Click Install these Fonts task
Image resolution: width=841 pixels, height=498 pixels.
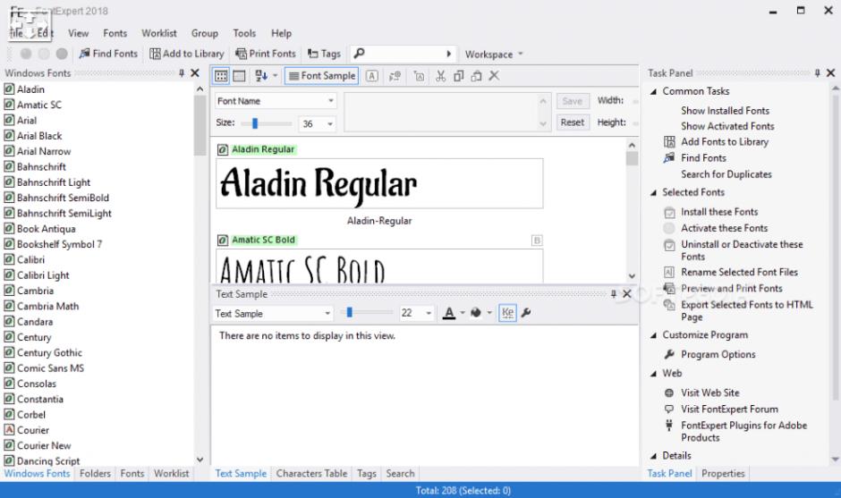719,212
